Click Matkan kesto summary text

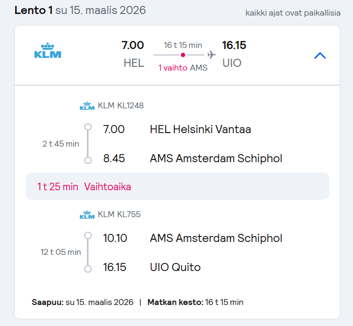pyautogui.click(x=195, y=302)
